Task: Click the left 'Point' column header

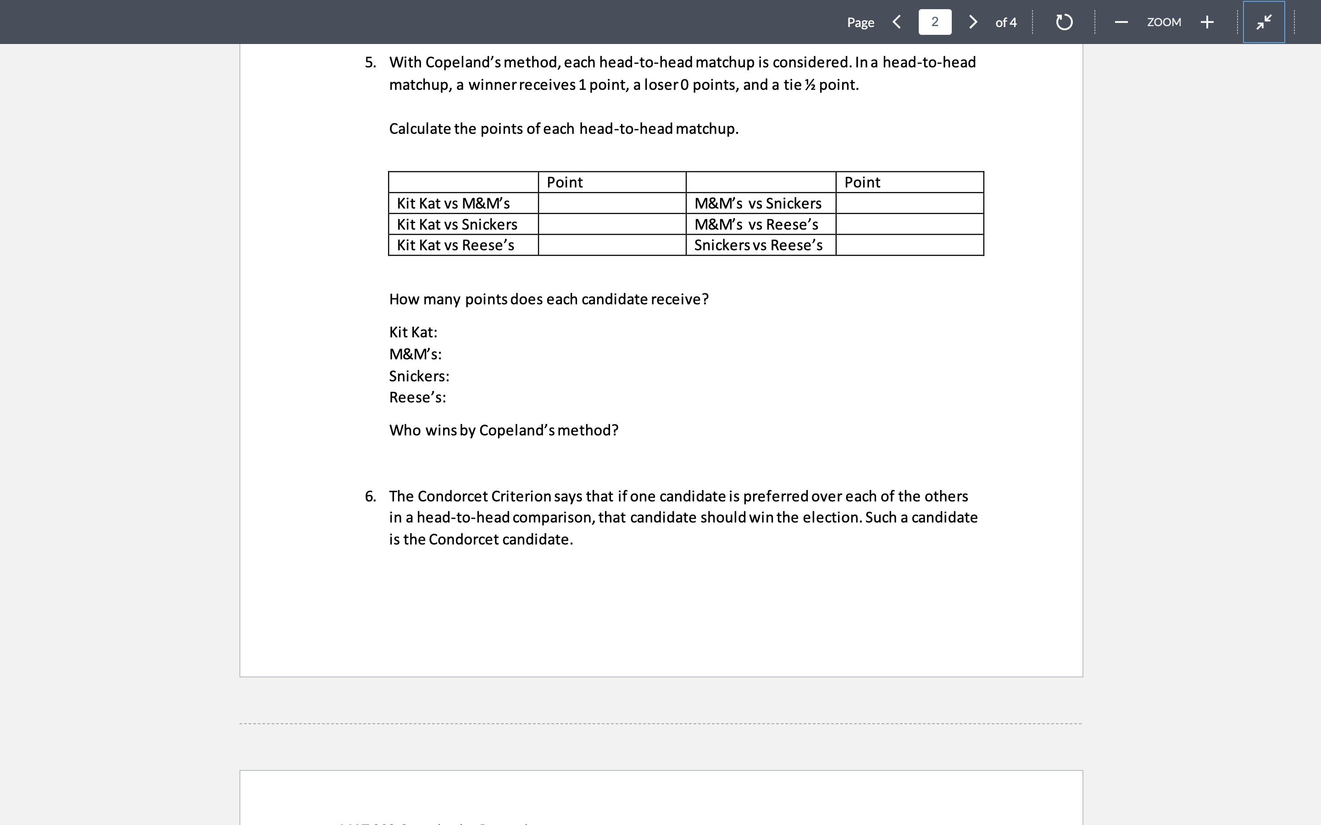Action: (612, 182)
